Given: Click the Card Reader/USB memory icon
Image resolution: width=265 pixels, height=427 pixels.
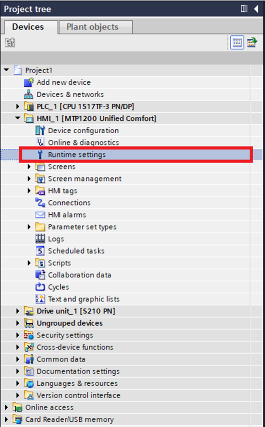Looking at the screenshot, I should (17, 419).
